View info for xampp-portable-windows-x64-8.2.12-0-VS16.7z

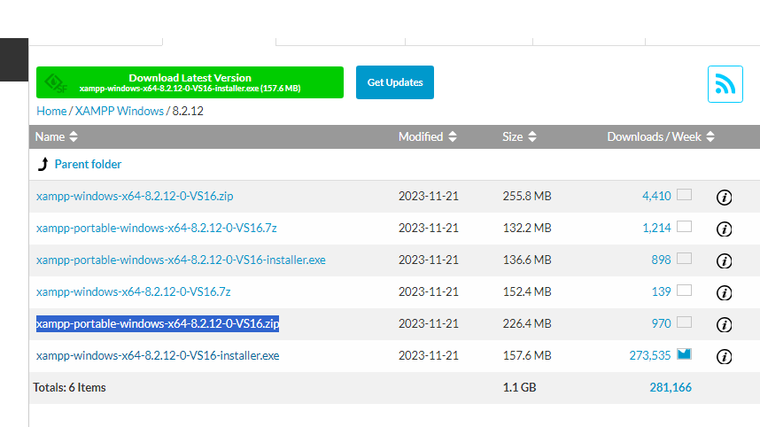pos(725,229)
